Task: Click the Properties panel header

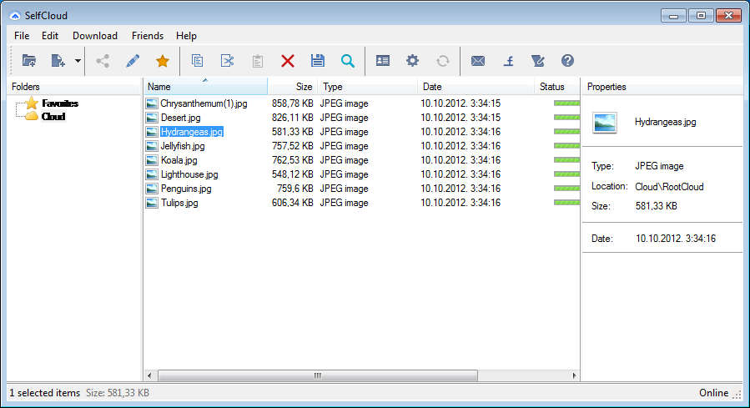Action: [x=662, y=87]
